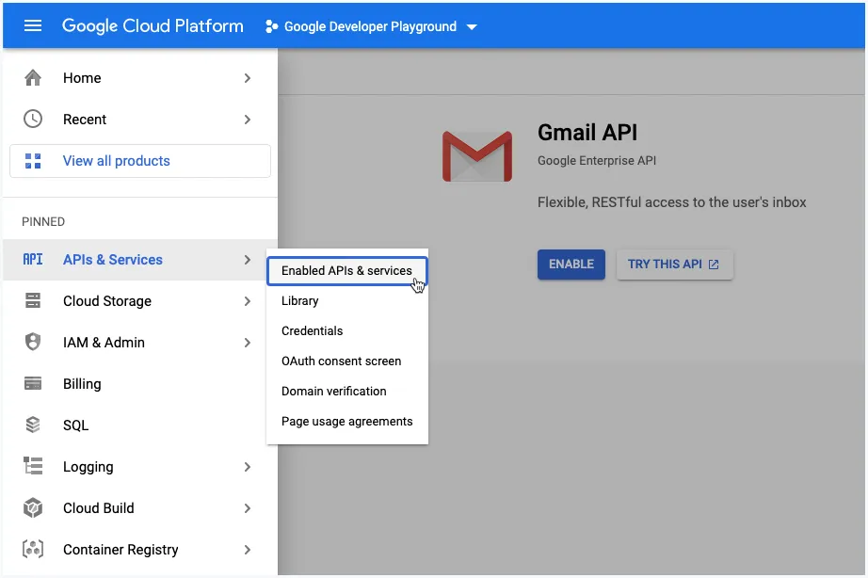Open TRY THIS API in new tab

(x=674, y=265)
